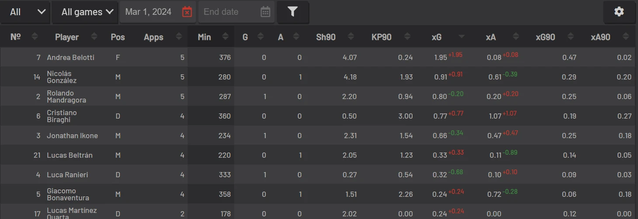Sort by Player column arrows

[94, 37]
